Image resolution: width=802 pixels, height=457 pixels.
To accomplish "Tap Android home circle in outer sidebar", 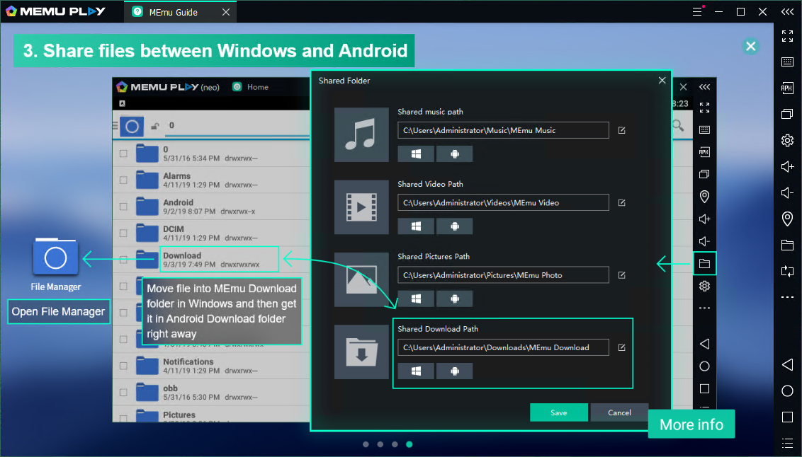I will pos(787,391).
